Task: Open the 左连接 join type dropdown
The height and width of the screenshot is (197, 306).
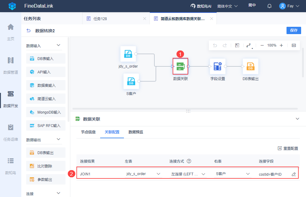Action: click(x=188, y=174)
